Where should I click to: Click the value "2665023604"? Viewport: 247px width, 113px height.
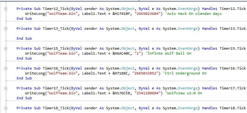(148, 14)
